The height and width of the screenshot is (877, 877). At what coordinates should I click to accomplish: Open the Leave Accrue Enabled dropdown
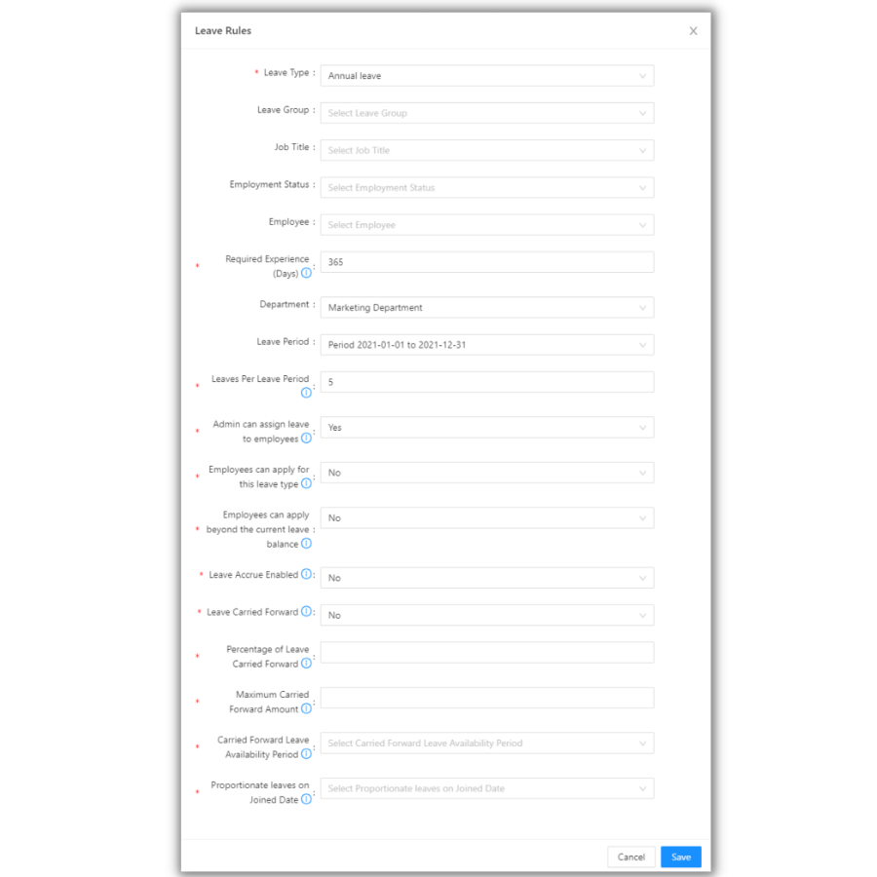pyautogui.click(x=487, y=577)
